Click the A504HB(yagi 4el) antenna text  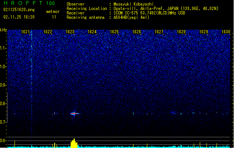click(x=131, y=17)
